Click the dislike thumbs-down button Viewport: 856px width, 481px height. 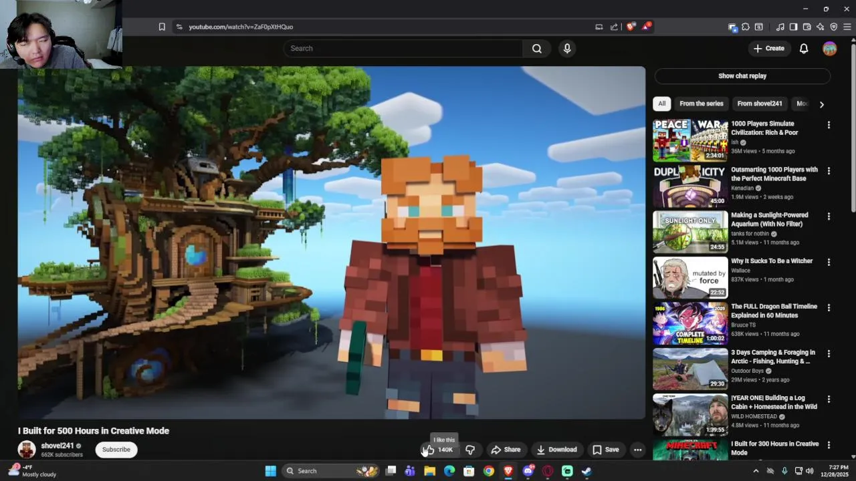point(470,450)
